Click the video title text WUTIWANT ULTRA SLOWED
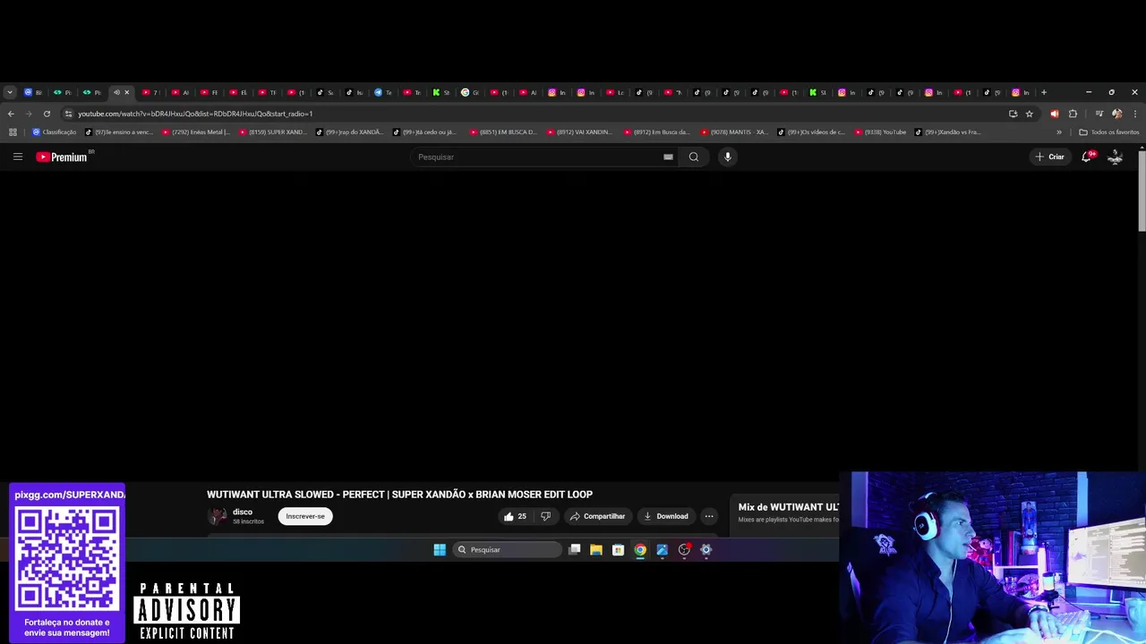This screenshot has height=644, width=1146. [399, 495]
